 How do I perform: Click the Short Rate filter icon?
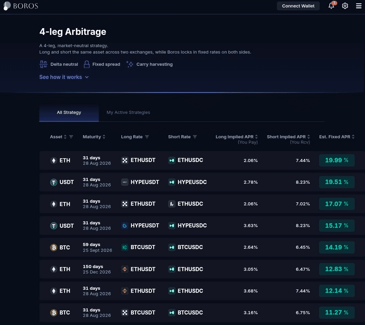(195, 137)
